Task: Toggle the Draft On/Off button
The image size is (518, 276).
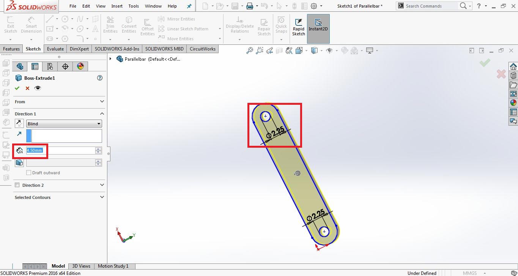Action: coord(19,162)
